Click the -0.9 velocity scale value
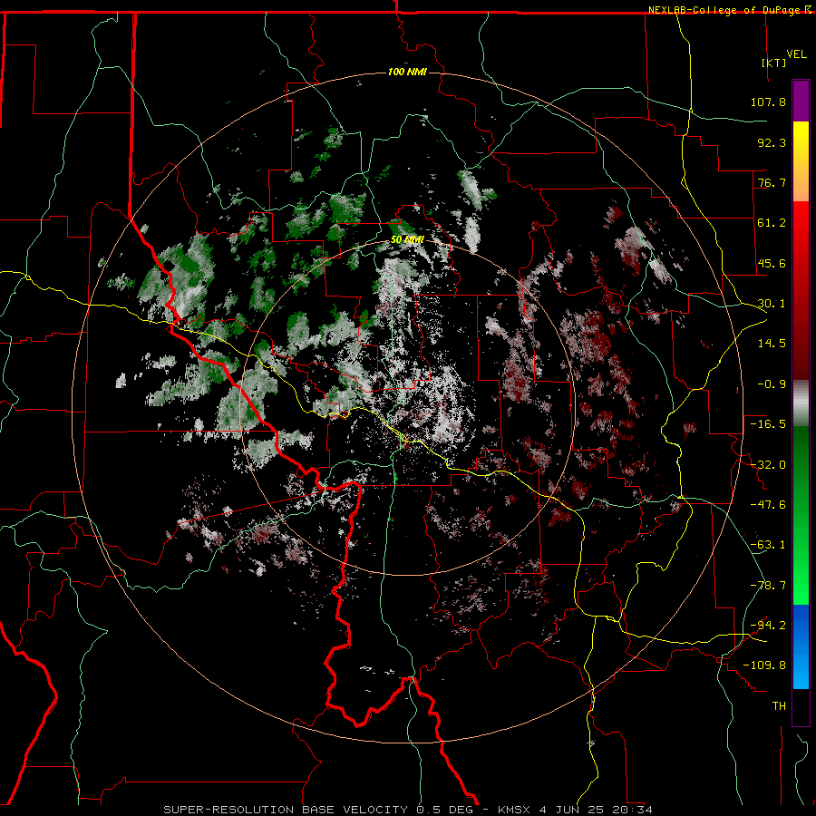Screen dimensions: 816x816 772,384
